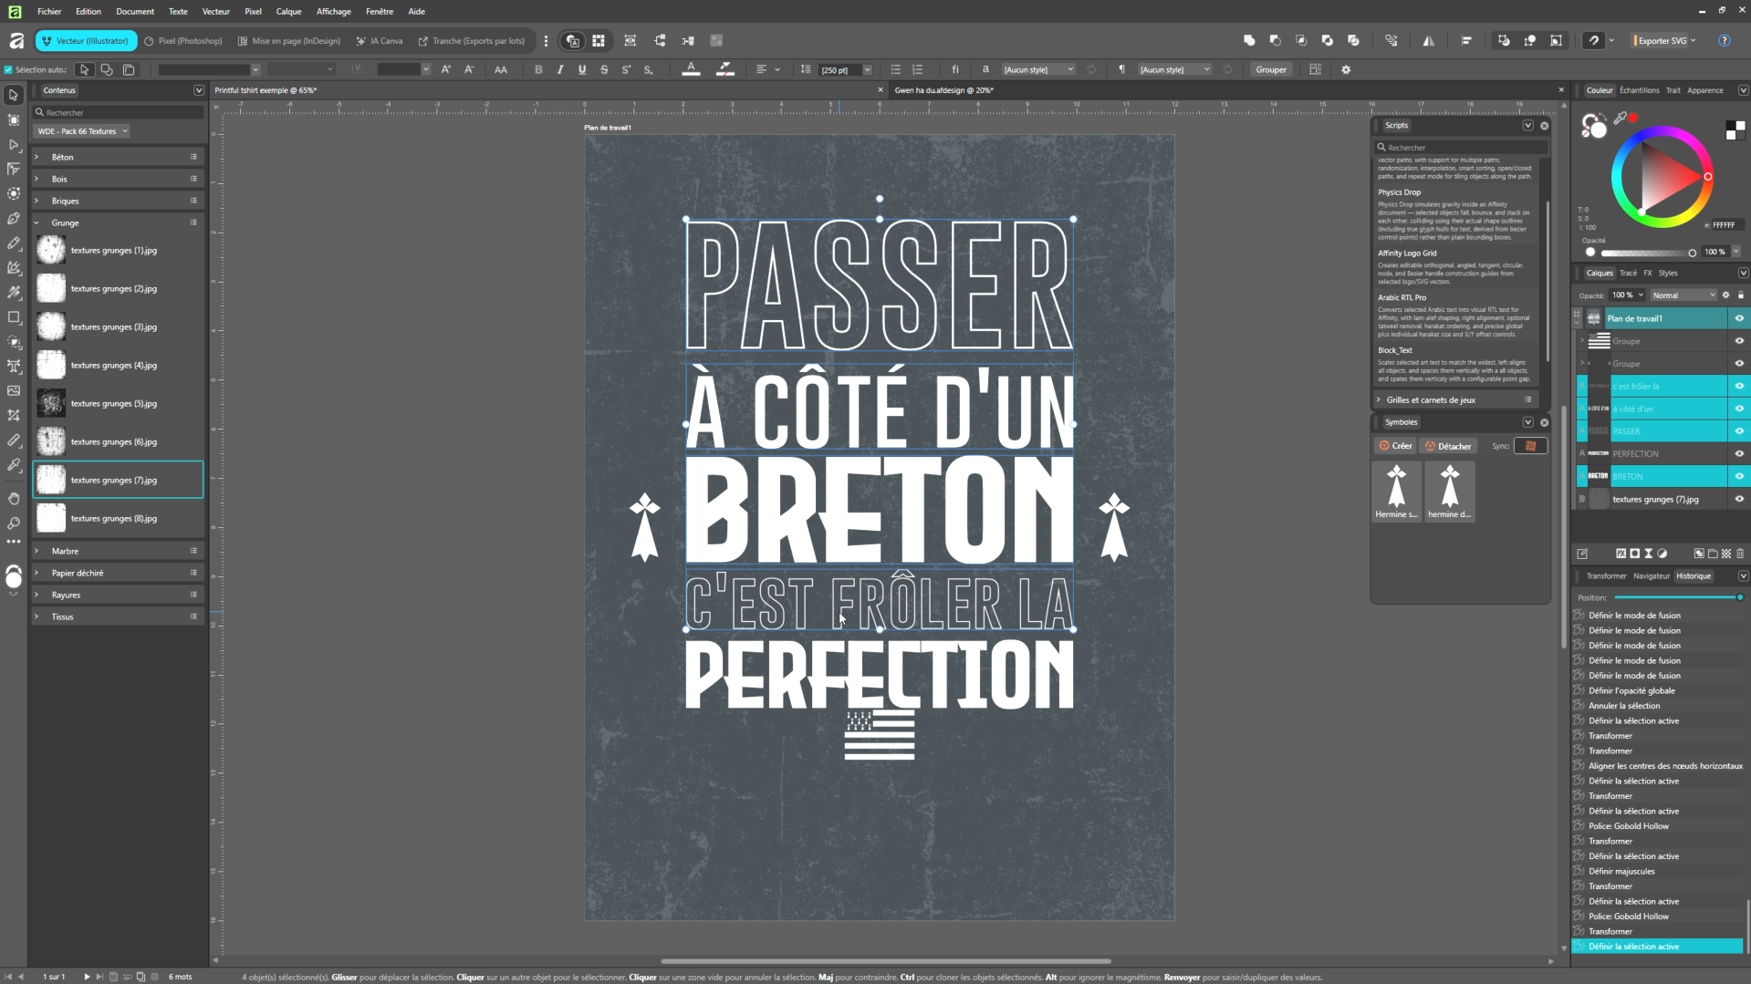
Task: Switch to the Échantillons tab
Action: (1639, 90)
